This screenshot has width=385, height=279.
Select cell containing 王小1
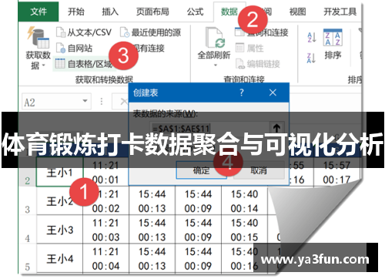[59, 172]
